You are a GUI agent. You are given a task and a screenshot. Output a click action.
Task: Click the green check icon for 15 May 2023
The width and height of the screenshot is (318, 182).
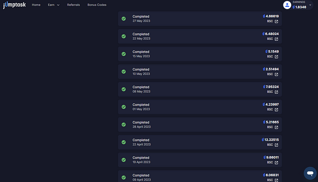[x=124, y=54]
